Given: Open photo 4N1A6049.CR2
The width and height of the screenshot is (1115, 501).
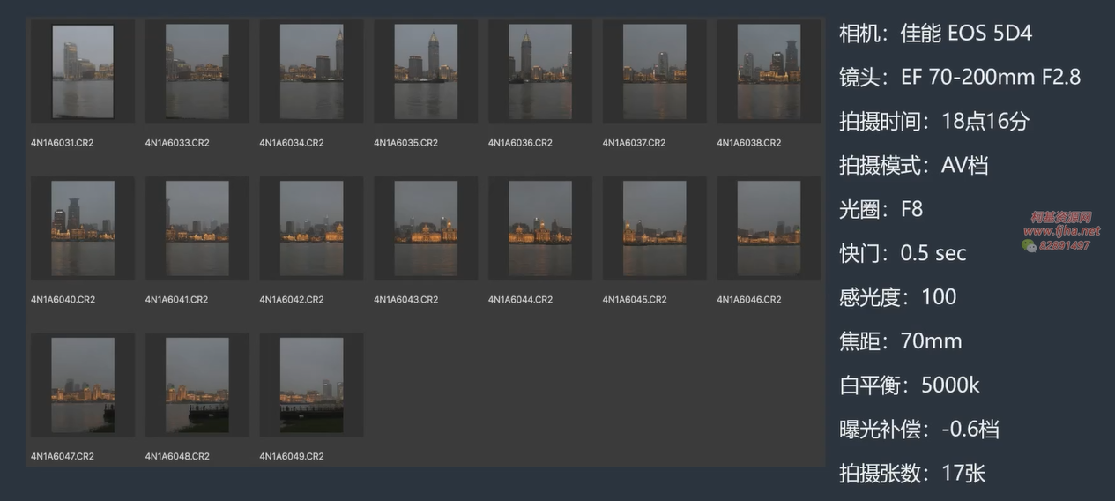Looking at the screenshot, I should pos(311,385).
